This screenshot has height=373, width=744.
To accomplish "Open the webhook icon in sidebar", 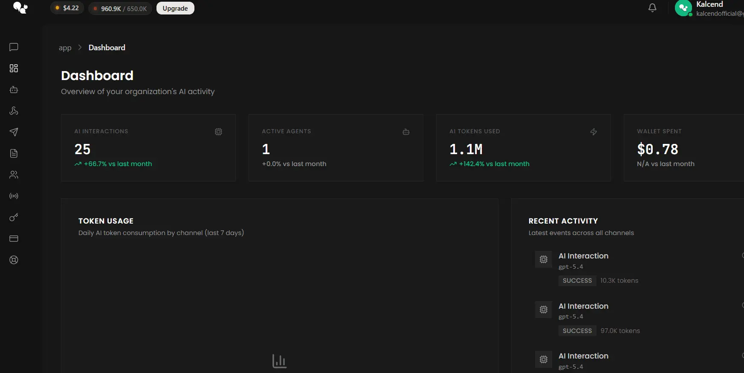I will (14, 111).
